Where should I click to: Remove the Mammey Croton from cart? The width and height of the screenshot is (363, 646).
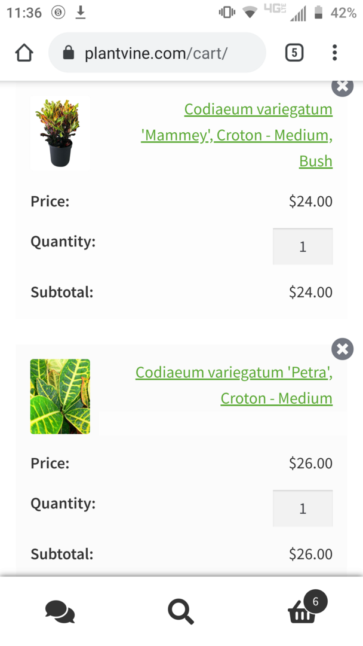pos(342,87)
